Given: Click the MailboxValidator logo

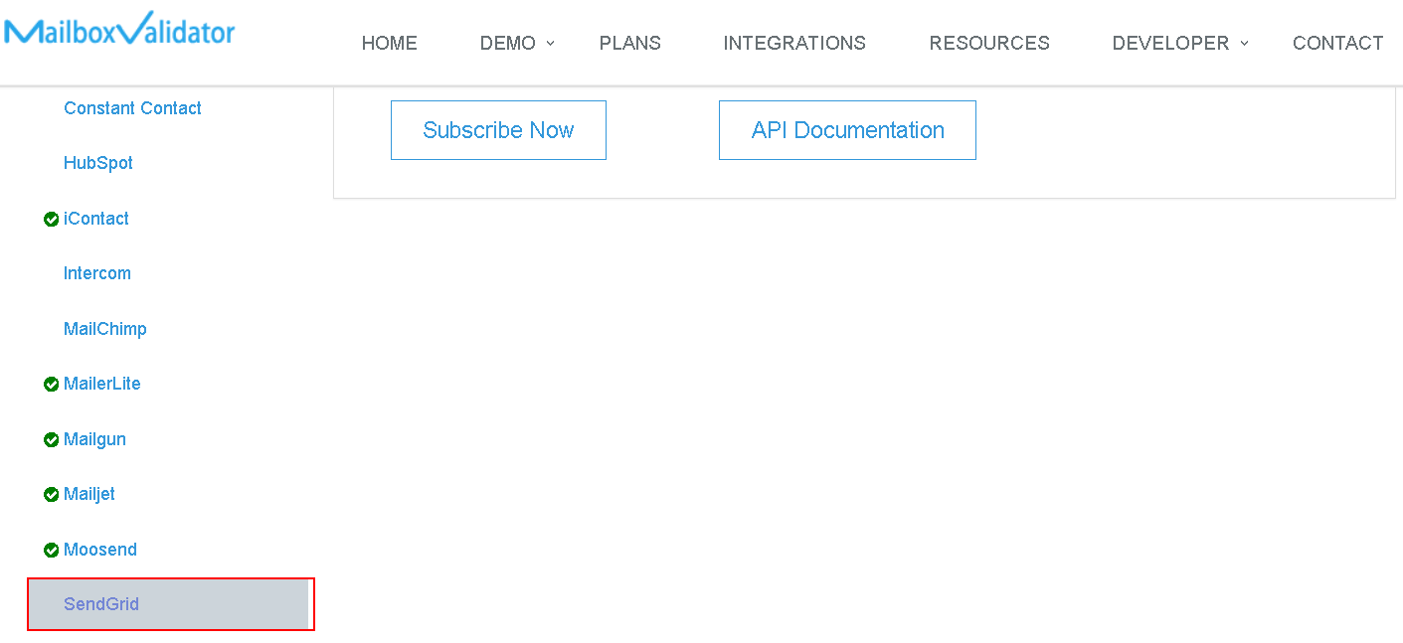Looking at the screenshot, I should point(119,30).
